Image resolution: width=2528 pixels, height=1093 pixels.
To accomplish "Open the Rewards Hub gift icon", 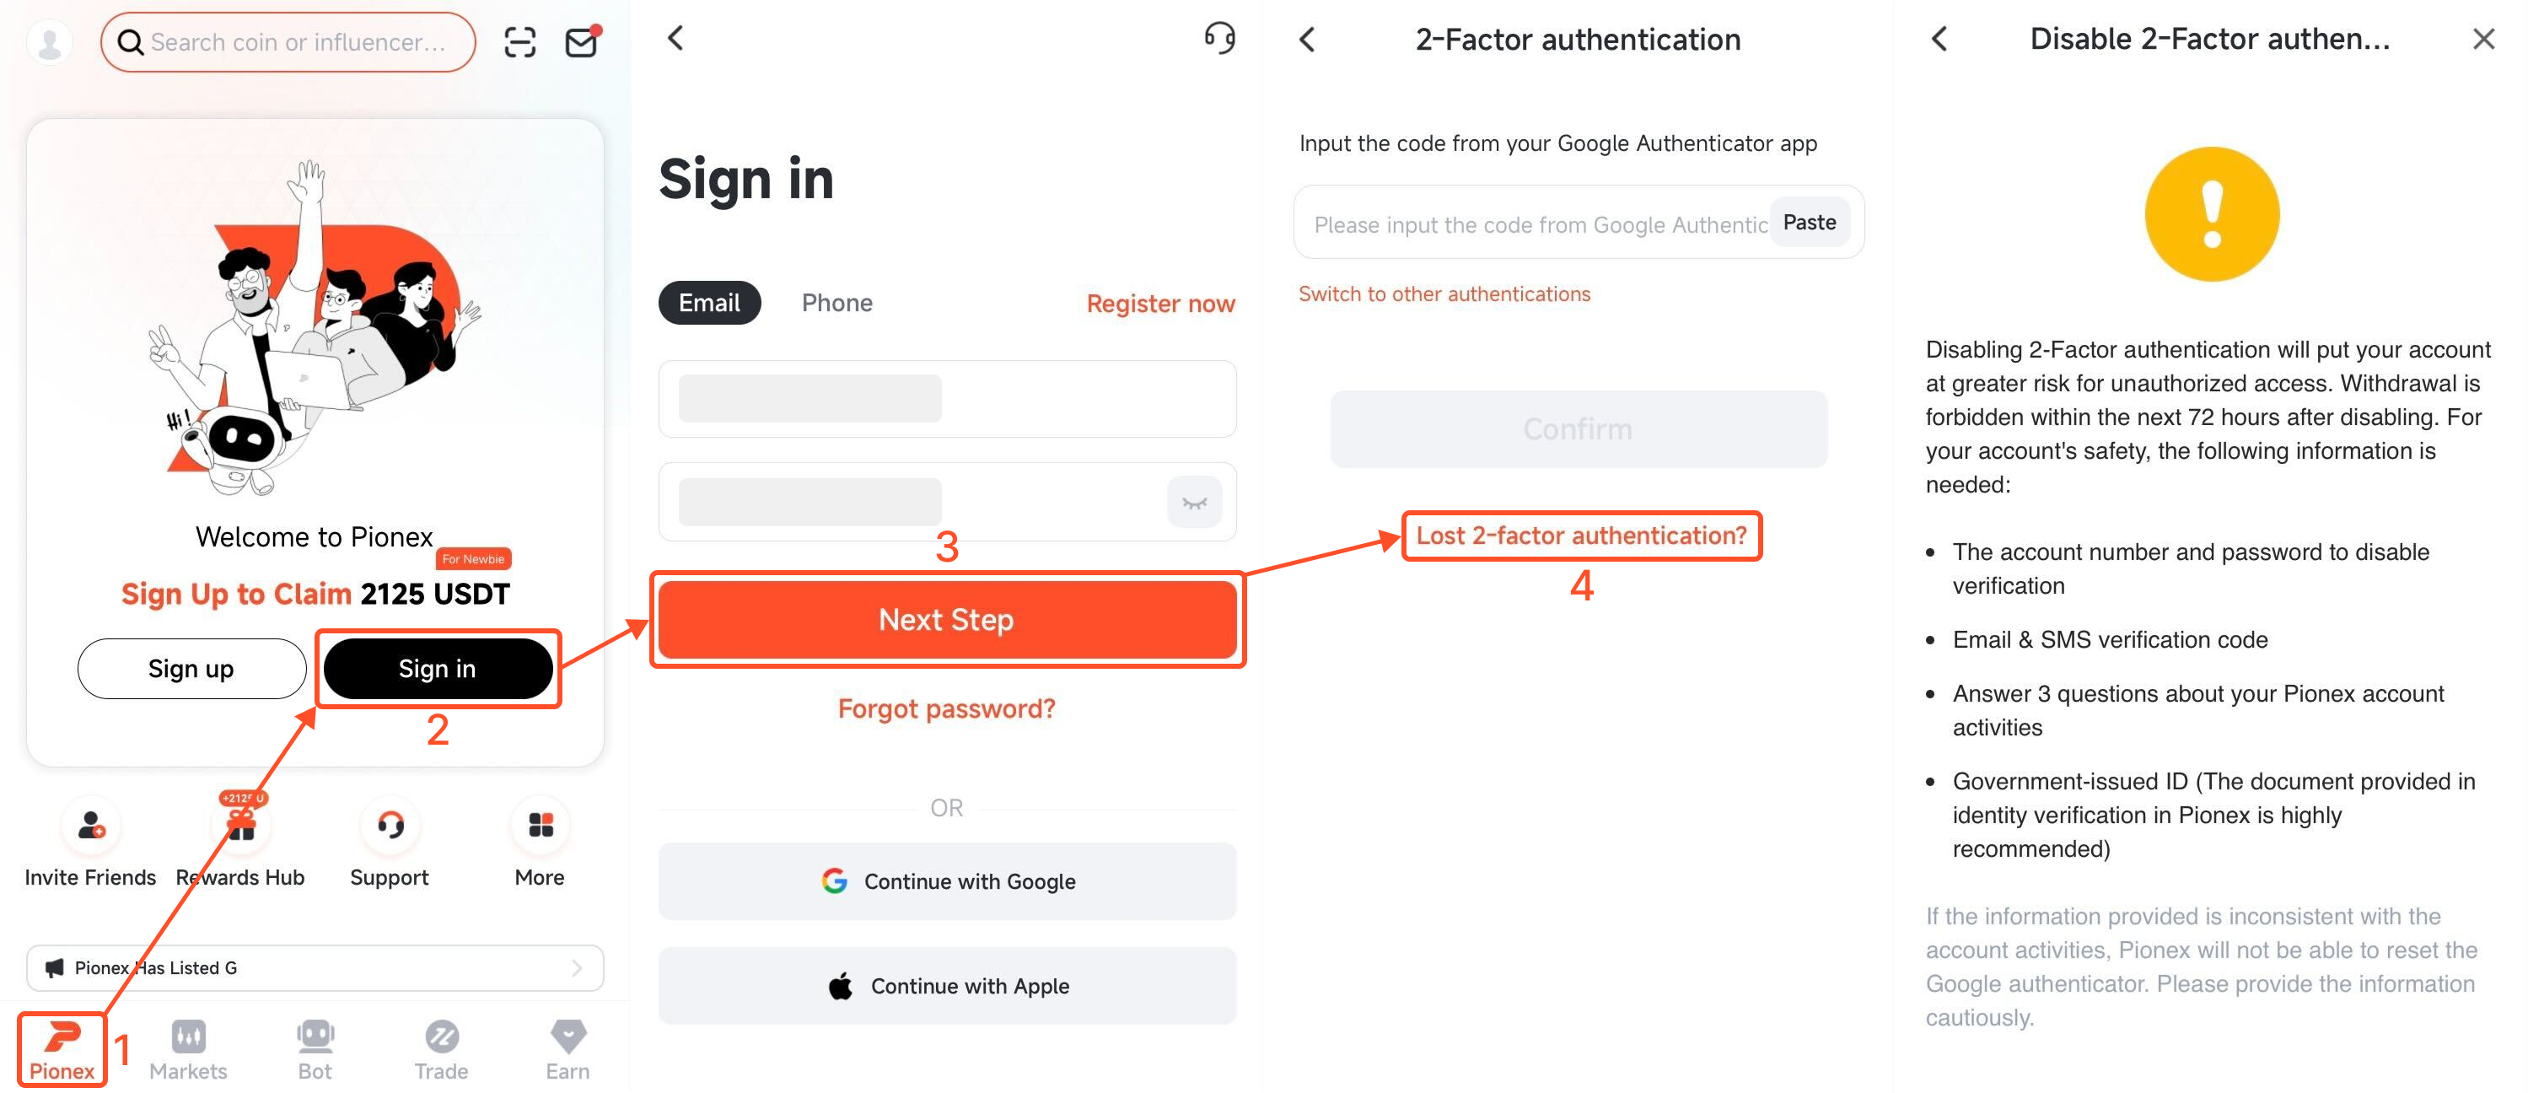I will pos(240,825).
